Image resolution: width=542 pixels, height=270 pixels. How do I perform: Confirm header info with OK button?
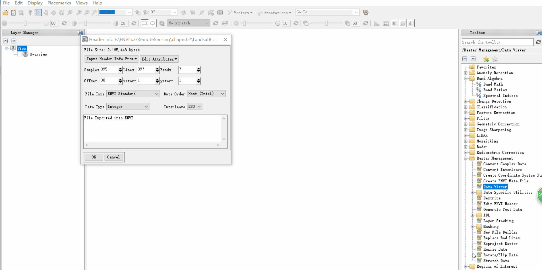tap(94, 157)
